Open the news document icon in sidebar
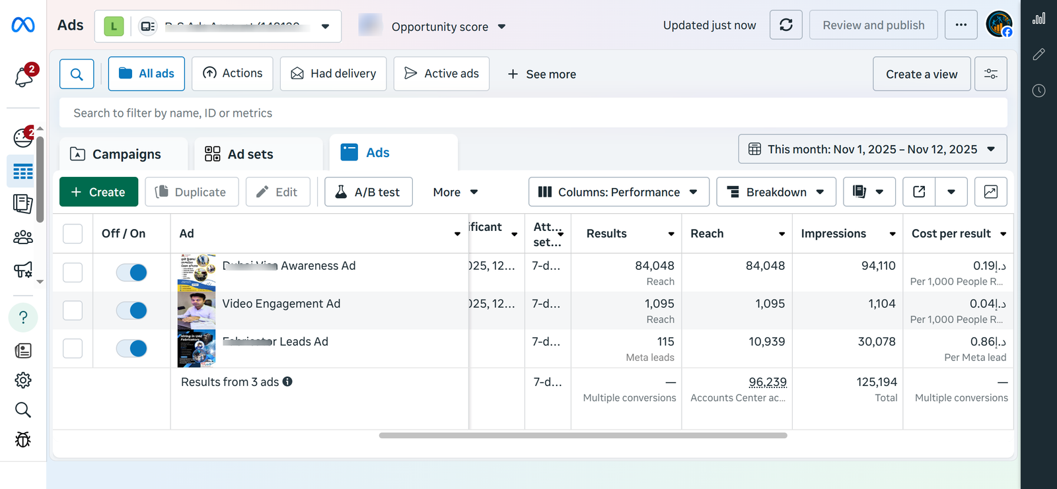The width and height of the screenshot is (1057, 489). pos(23,350)
